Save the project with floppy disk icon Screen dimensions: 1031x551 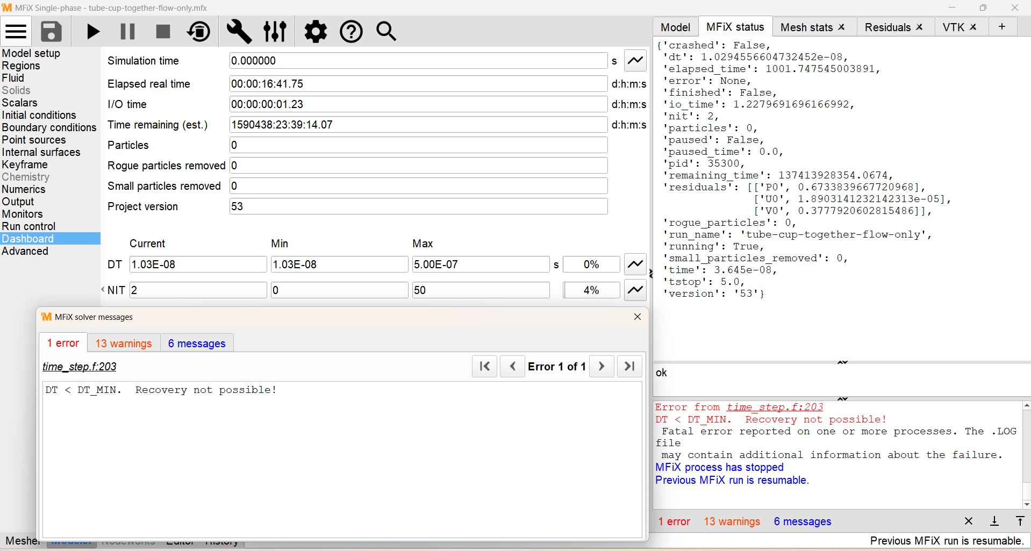click(x=52, y=32)
